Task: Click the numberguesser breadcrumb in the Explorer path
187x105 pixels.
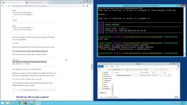Action: pos(116,69)
